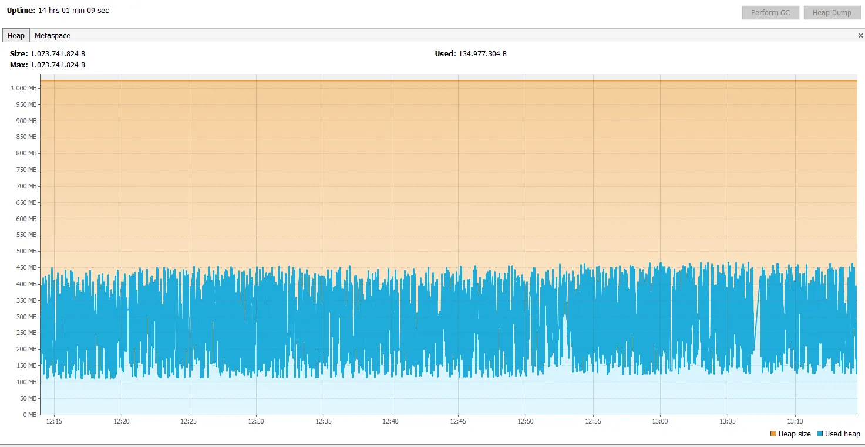Click the 12:30 time axis label
Viewport: 865px width, 447px height.
(x=256, y=421)
